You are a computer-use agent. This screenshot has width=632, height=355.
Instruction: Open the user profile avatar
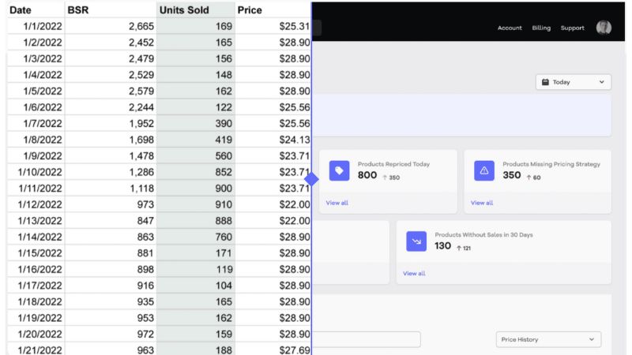click(x=604, y=28)
